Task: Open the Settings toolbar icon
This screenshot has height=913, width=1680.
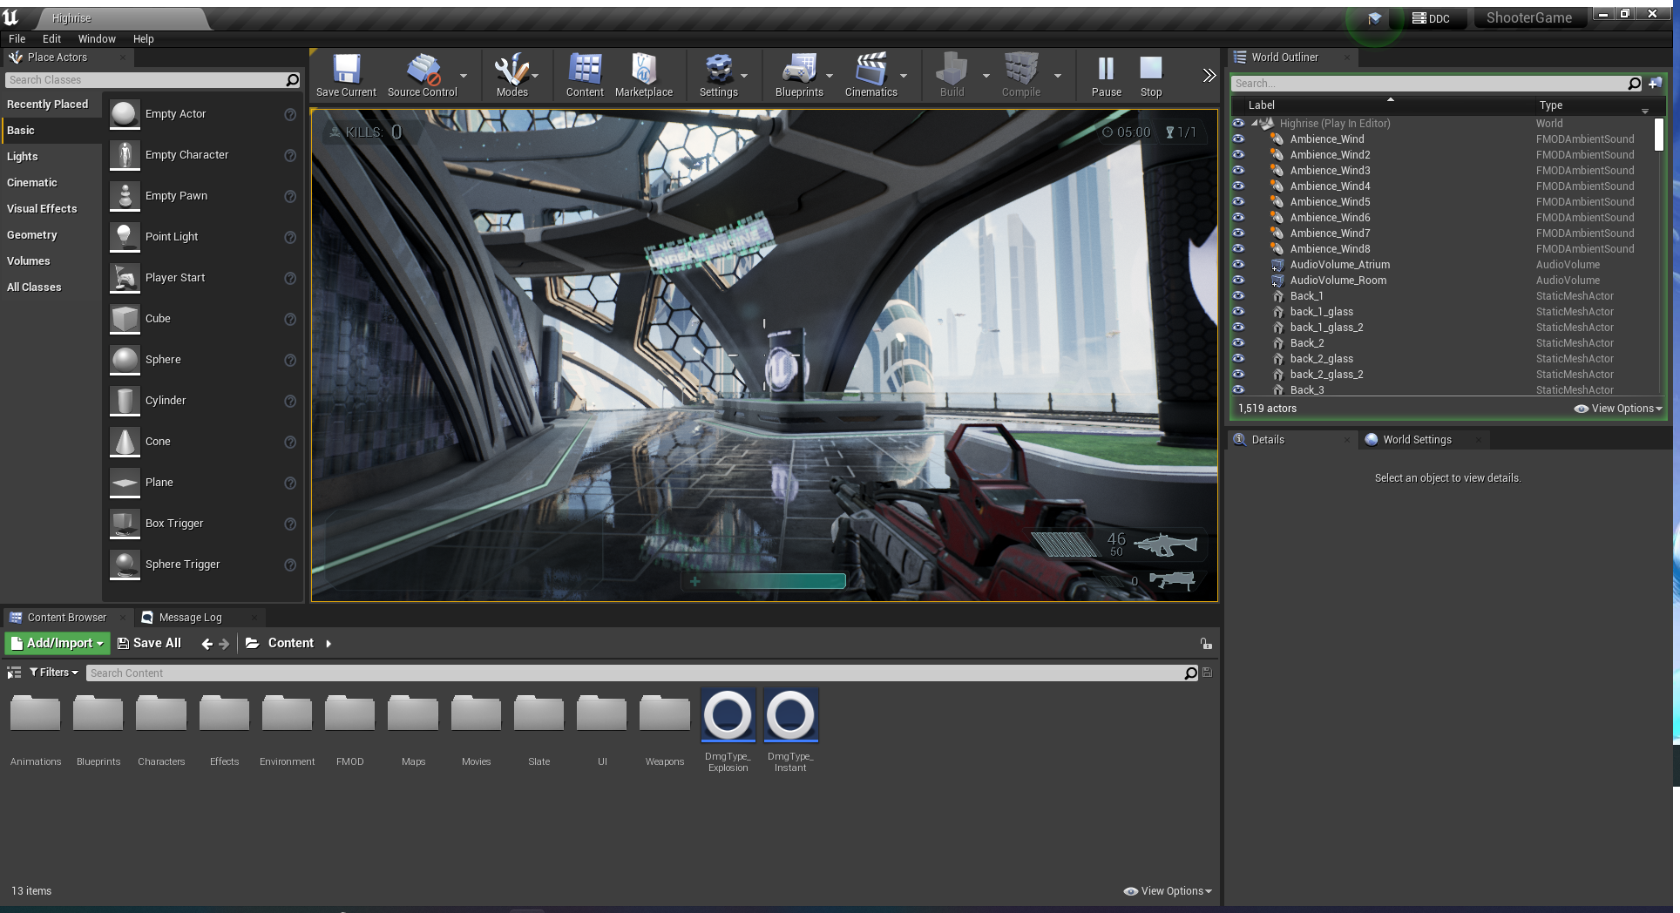Action: coord(719,69)
